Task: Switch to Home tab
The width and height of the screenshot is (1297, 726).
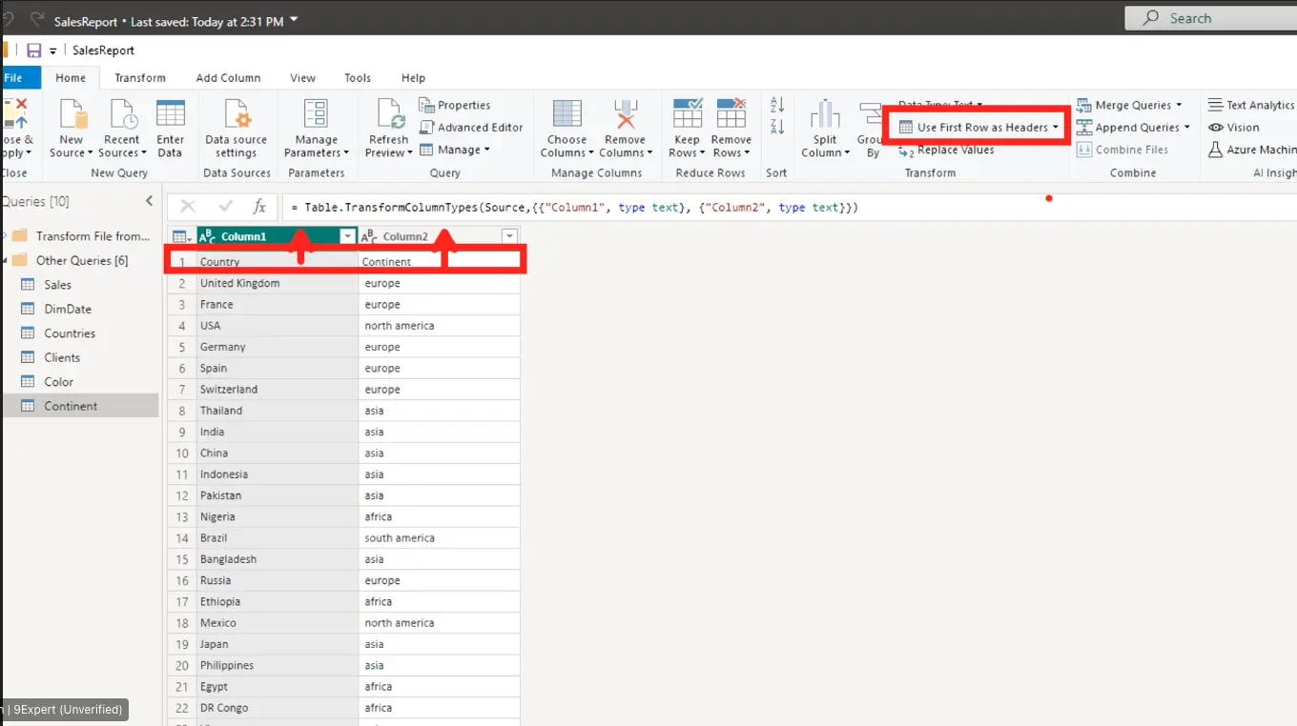Action: click(71, 78)
